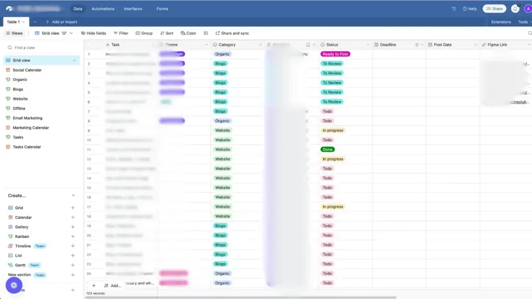Screen dimensions: 532x299
Task: Click the horizontal scrollbar at bottom
Action: 240,297
